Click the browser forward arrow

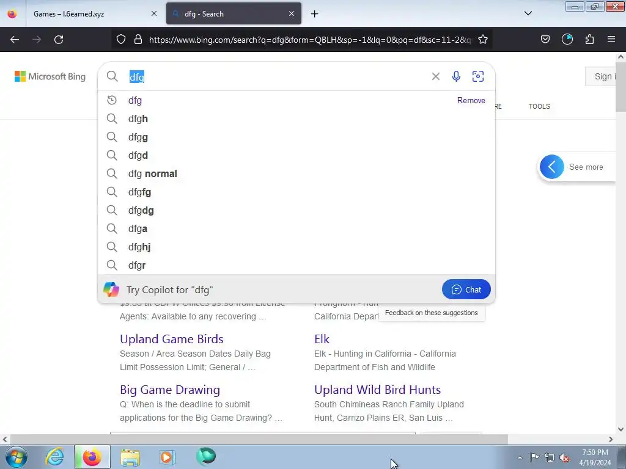pos(37,40)
